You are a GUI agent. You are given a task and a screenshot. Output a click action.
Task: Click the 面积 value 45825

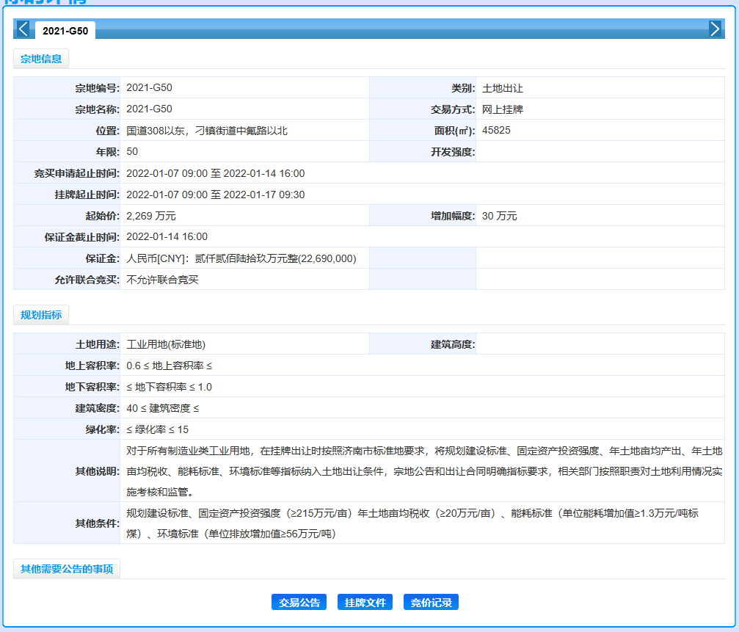point(496,130)
